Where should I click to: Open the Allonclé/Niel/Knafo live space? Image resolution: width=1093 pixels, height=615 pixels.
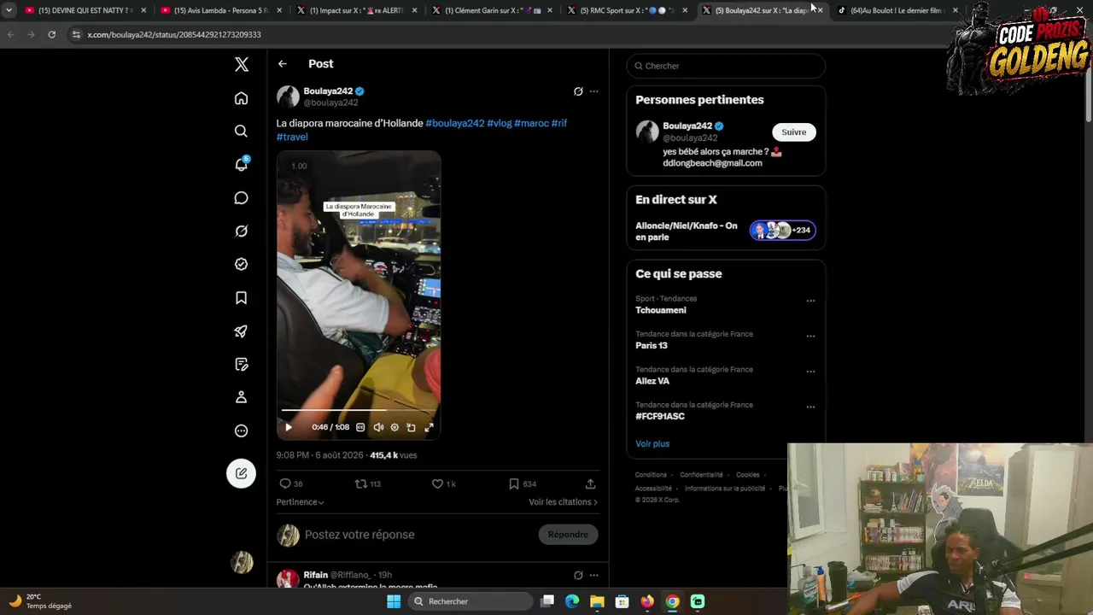point(726,231)
